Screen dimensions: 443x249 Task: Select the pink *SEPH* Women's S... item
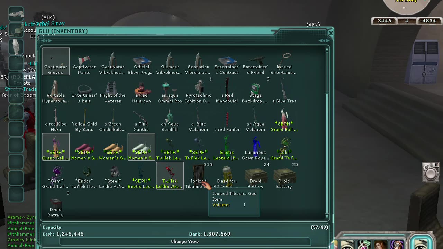[84, 147]
